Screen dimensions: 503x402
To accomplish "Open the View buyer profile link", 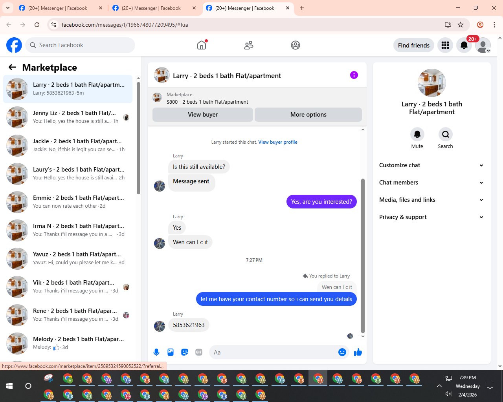I will pyautogui.click(x=278, y=142).
